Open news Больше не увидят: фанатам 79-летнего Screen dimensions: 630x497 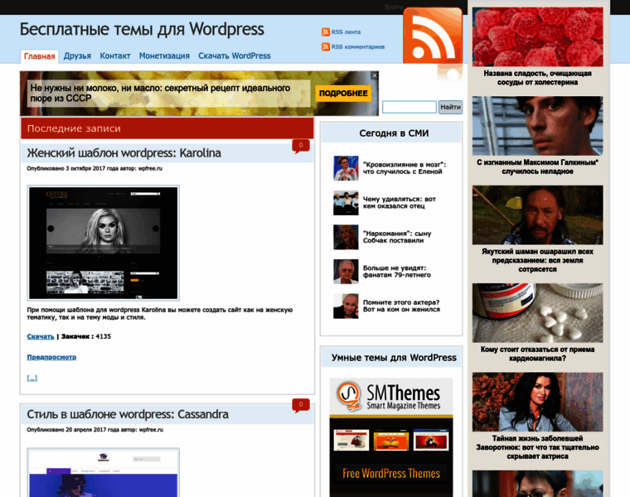[397, 272]
